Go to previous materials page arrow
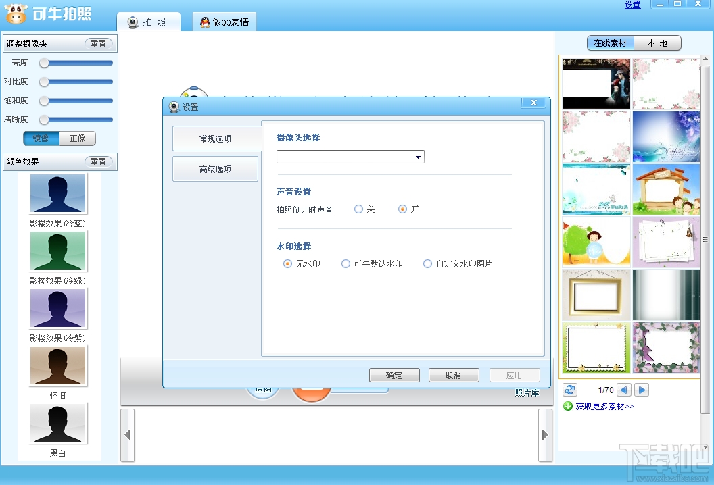The width and height of the screenshot is (714, 485). (x=624, y=390)
